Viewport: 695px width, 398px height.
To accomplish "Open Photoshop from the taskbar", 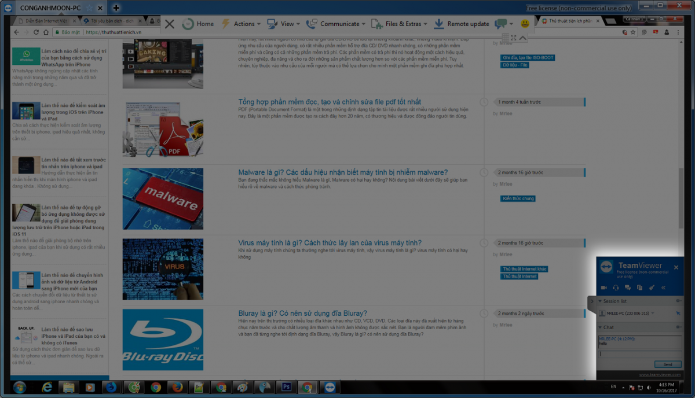I will click(286, 387).
